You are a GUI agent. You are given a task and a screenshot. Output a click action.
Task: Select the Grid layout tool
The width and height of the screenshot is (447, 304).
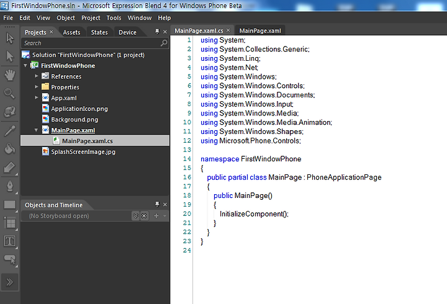(10, 223)
